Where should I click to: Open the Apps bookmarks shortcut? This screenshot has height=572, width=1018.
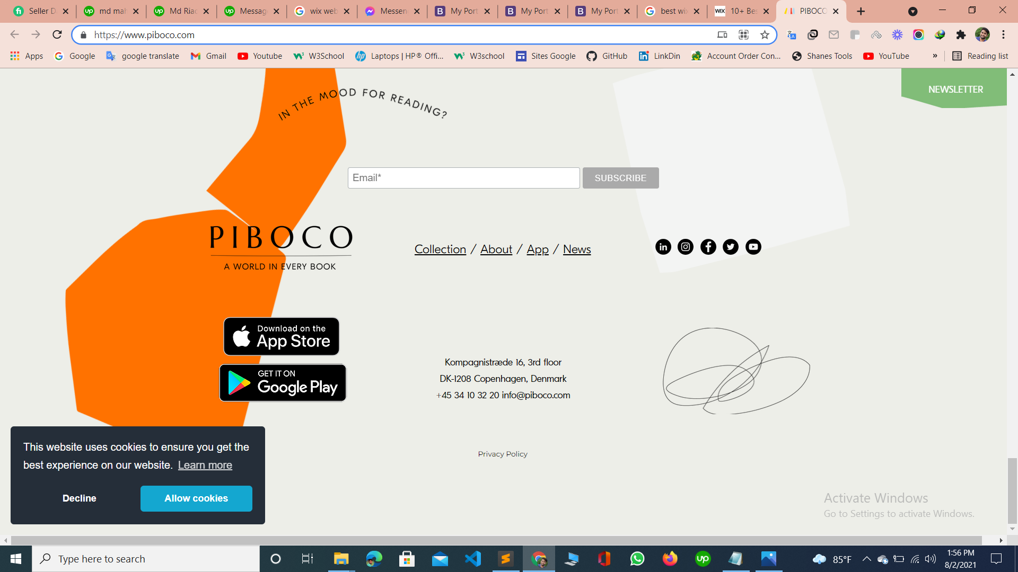(x=27, y=56)
